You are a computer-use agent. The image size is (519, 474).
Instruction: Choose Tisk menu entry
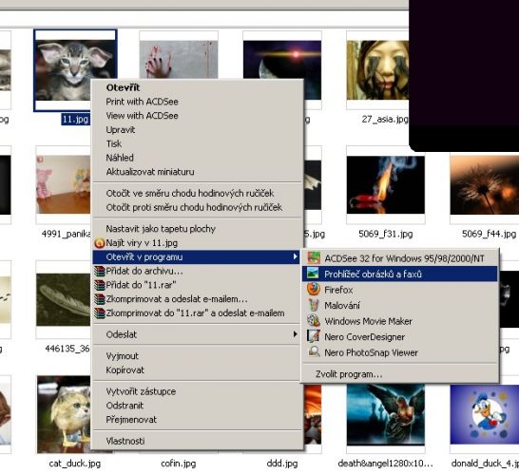114,143
